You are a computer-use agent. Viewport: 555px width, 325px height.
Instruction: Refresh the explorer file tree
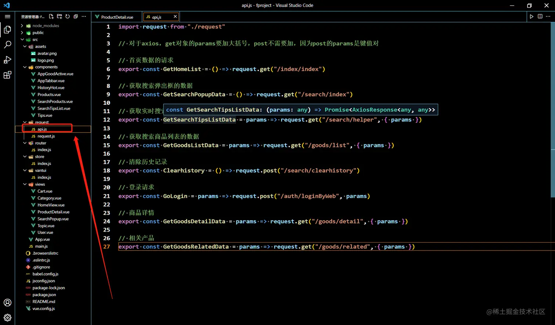68,16
